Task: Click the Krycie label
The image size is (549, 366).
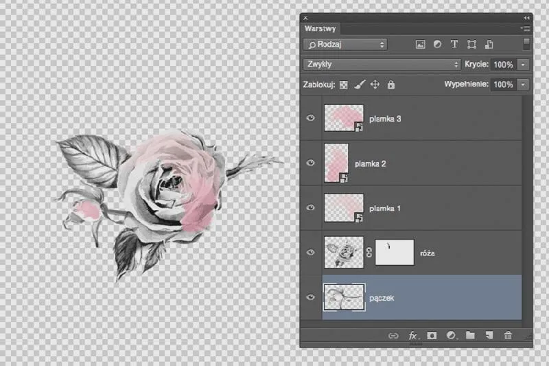Action: [x=476, y=65]
